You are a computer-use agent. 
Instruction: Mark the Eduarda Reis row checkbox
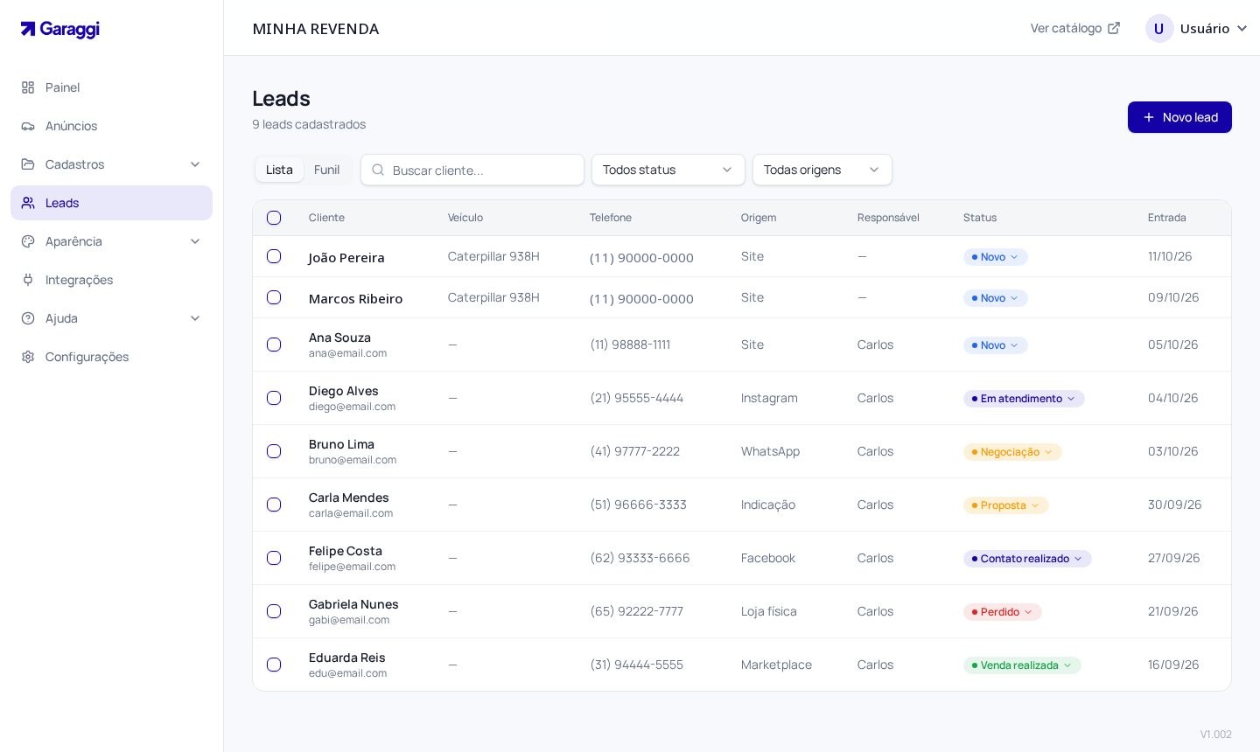coord(274,665)
